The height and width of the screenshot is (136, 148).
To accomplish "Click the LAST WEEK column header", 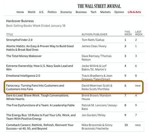I will [x=139, y=33].
